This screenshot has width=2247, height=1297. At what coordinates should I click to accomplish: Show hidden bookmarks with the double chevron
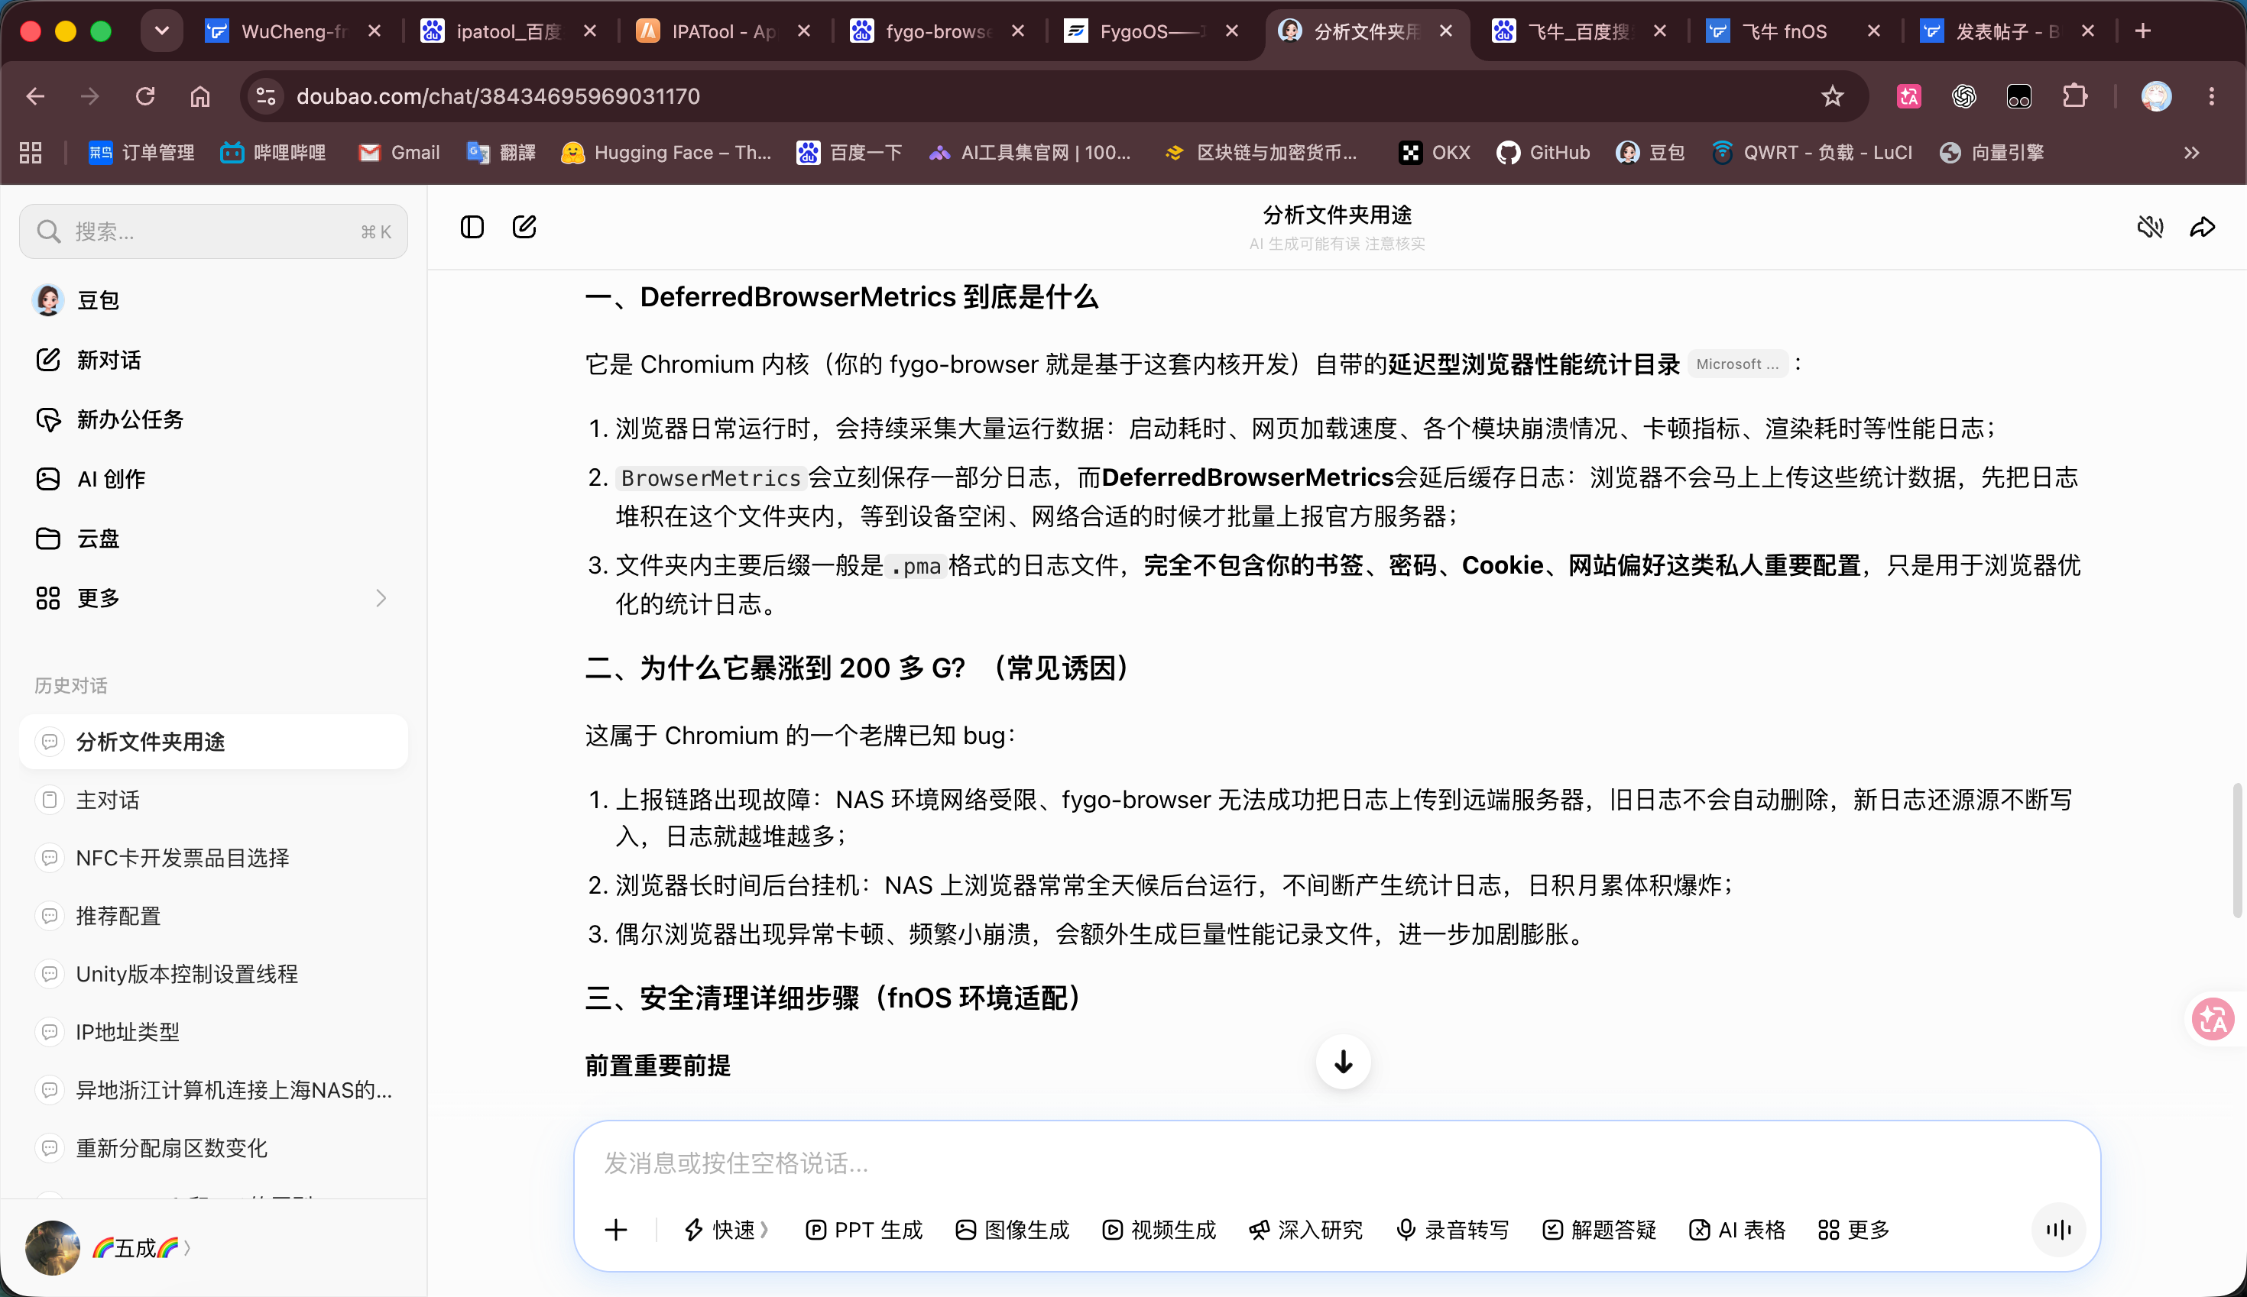tap(2192, 152)
